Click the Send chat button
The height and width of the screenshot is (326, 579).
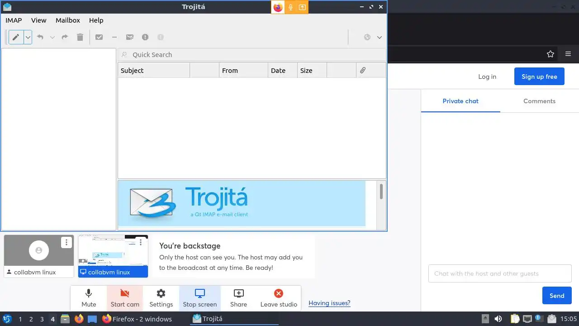(x=557, y=296)
